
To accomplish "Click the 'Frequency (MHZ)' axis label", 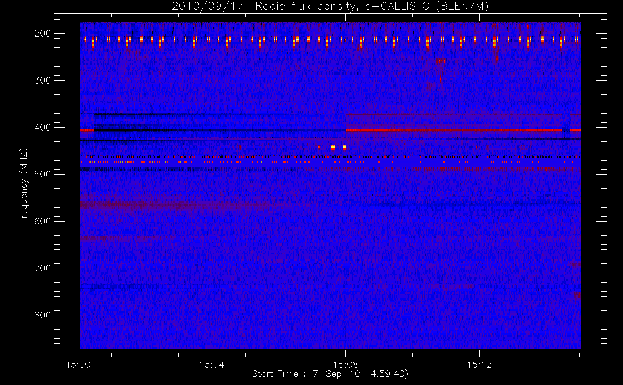I will click(24, 186).
